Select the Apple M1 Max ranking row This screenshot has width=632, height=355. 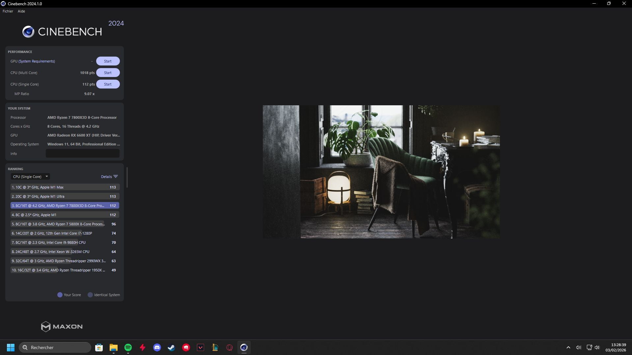65,187
